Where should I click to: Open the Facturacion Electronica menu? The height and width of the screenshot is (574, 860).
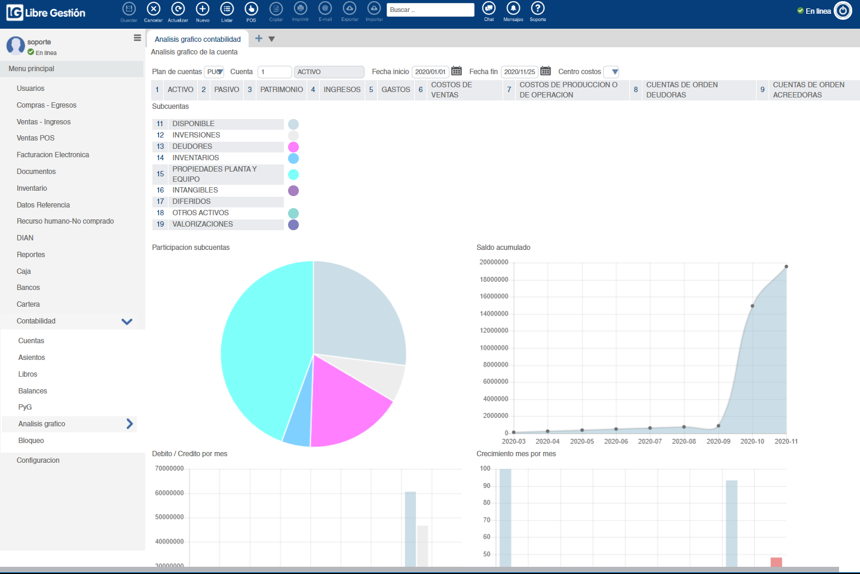pyautogui.click(x=53, y=155)
